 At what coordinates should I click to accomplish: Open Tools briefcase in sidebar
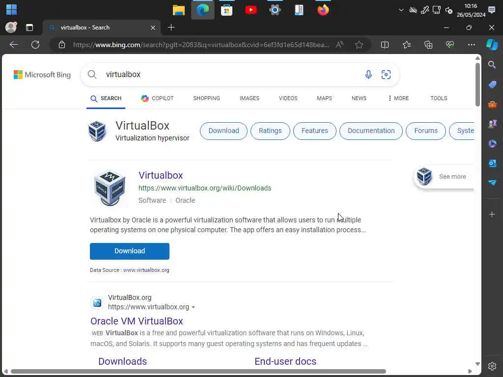tap(492, 105)
